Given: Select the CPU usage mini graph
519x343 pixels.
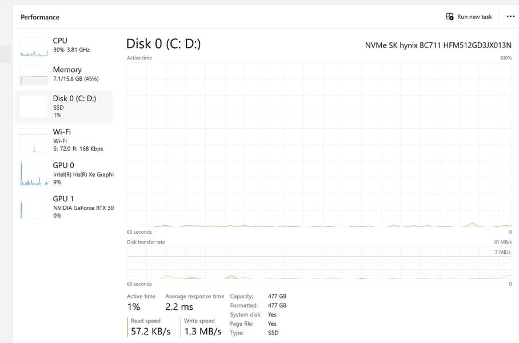Looking at the screenshot, I should (34, 47).
